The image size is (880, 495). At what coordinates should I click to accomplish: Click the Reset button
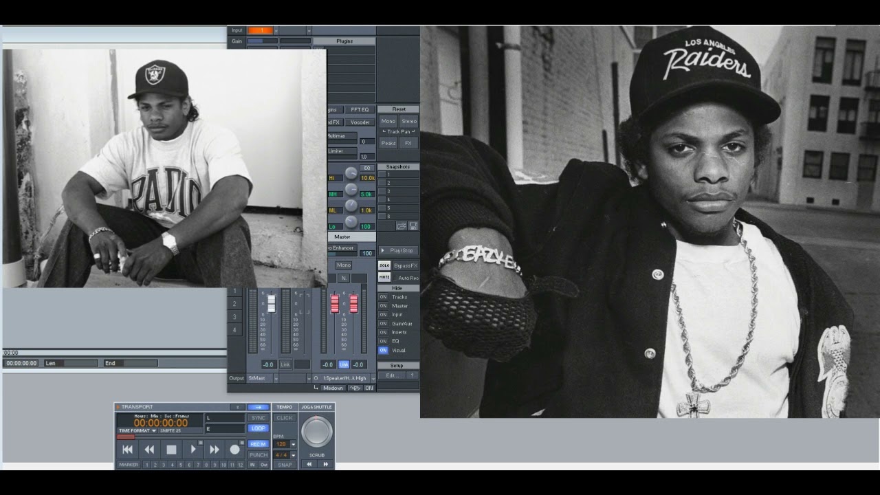pos(399,109)
